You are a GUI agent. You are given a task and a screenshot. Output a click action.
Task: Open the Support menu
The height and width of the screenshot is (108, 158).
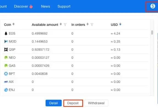[64, 7]
